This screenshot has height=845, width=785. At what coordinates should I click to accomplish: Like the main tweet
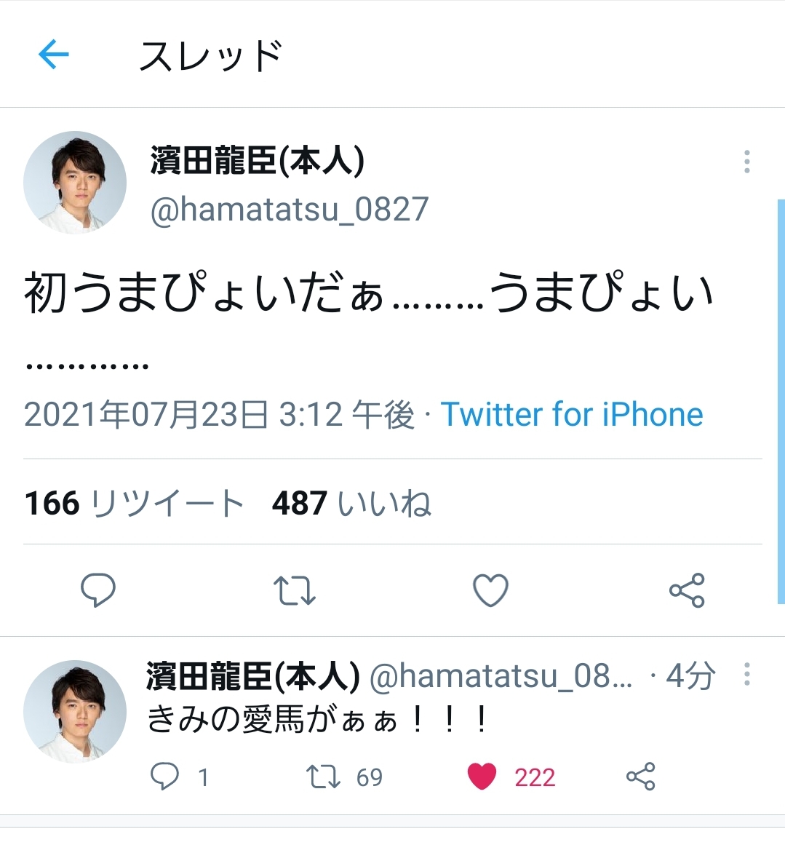tap(490, 590)
